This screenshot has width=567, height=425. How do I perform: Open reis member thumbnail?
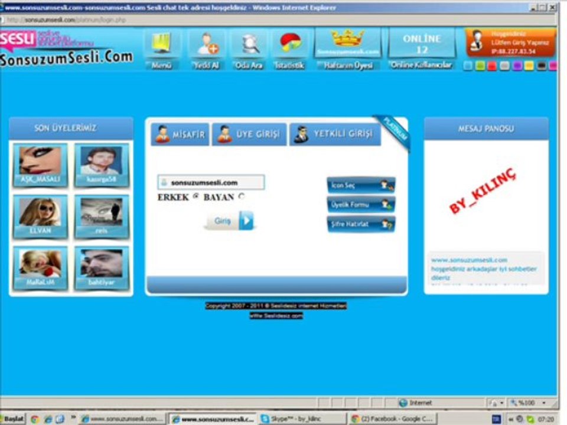(102, 217)
